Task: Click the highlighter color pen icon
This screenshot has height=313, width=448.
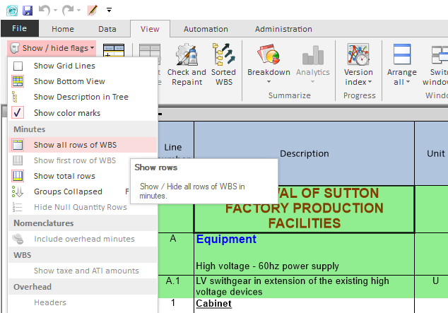Action: 93,10
